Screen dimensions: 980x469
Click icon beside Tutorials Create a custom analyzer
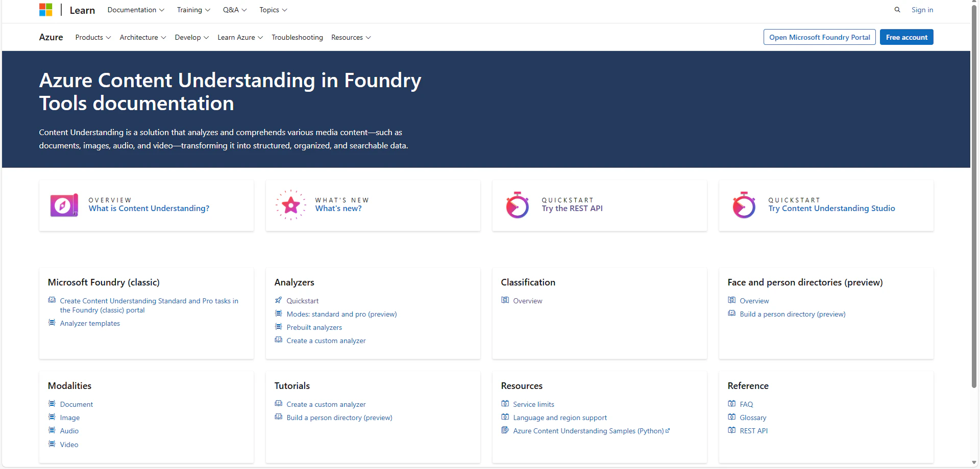tap(278, 404)
